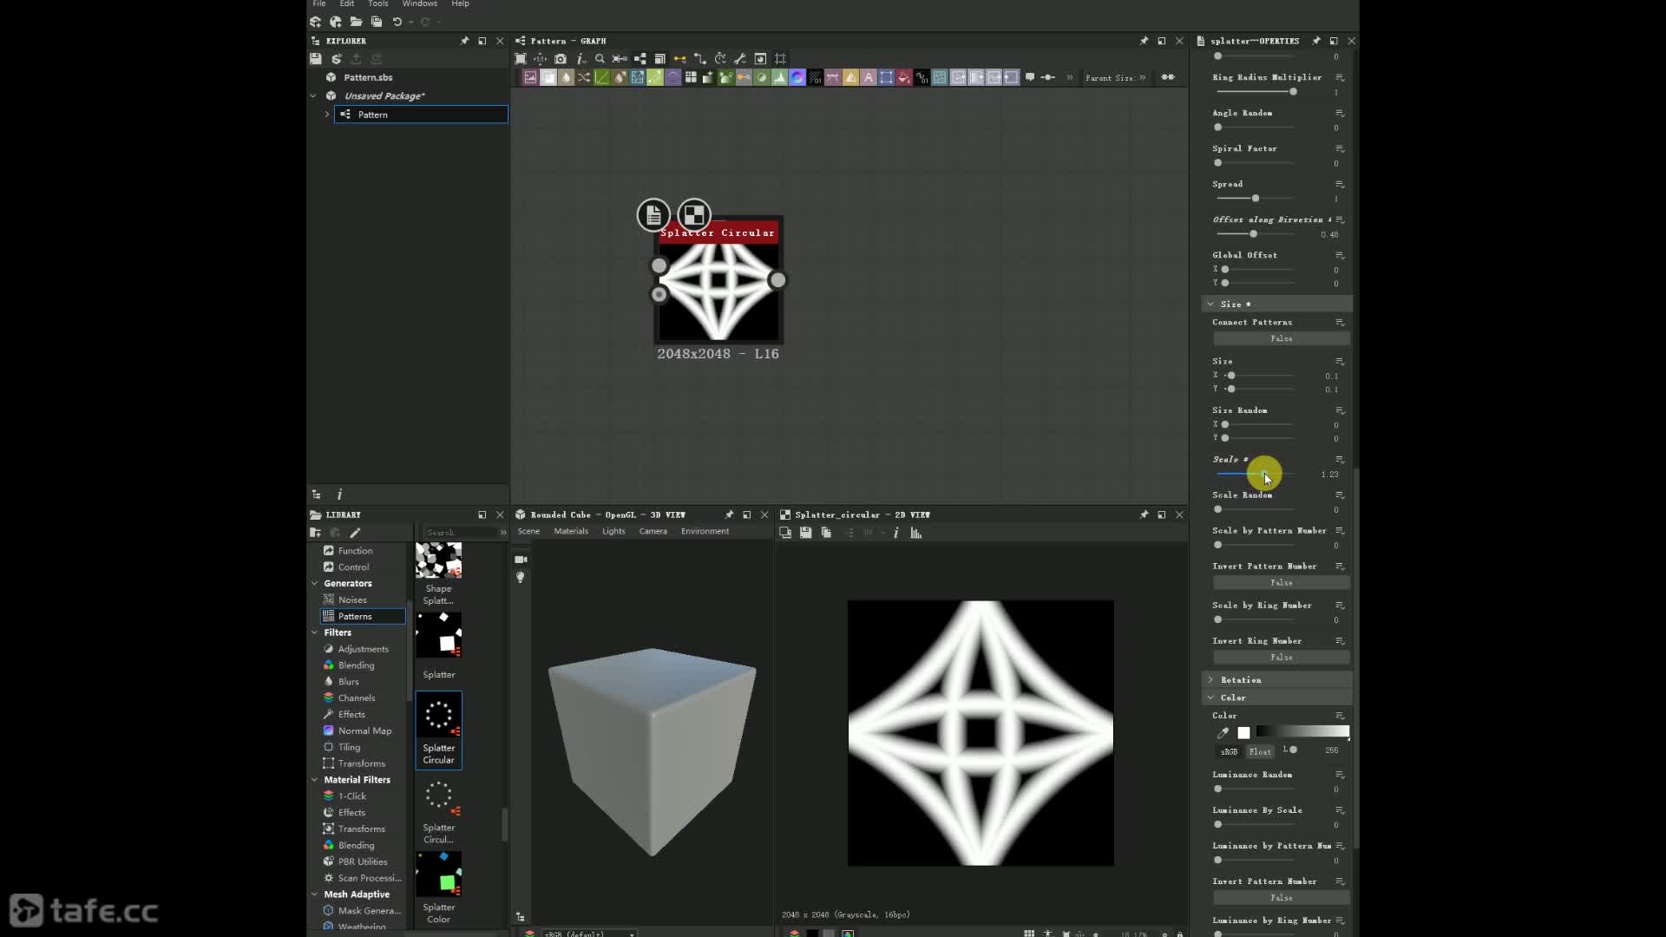The height and width of the screenshot is (937, 1666).
Task: Toggle Invert Ring Number False button
Action: [x=1281, y=658]
